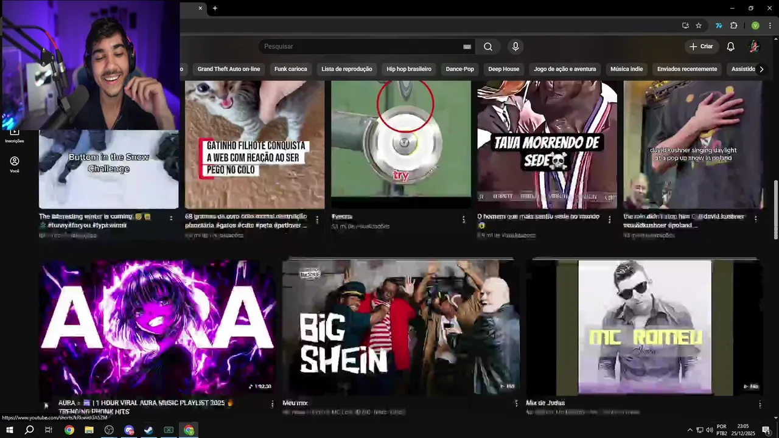779x438 pixels.
Task: Open the volume control in system tray
Action: [x=709, y=430]
